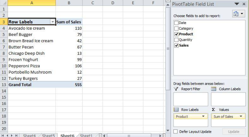The width and height of the screenshot is (249, 137).
Task: Open the field list layout view dropdown
Action: coord(239,14)
